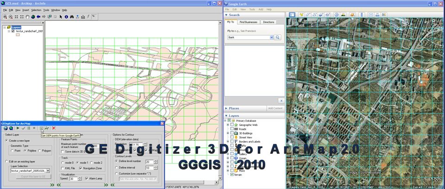Screen dimensions: 445x189
Task: Click the Go To XY tool icon
Action: [x=77, y=17]
